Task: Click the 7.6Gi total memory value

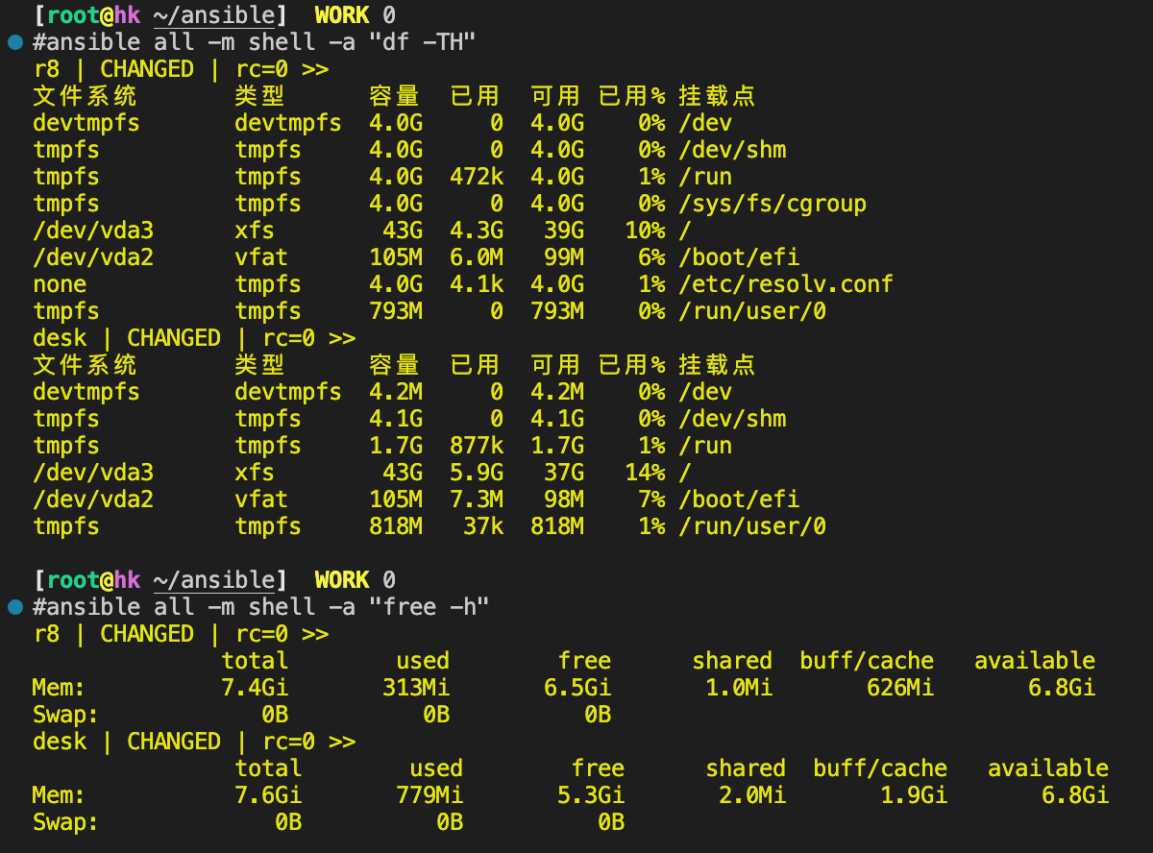Action: (269, 795)
